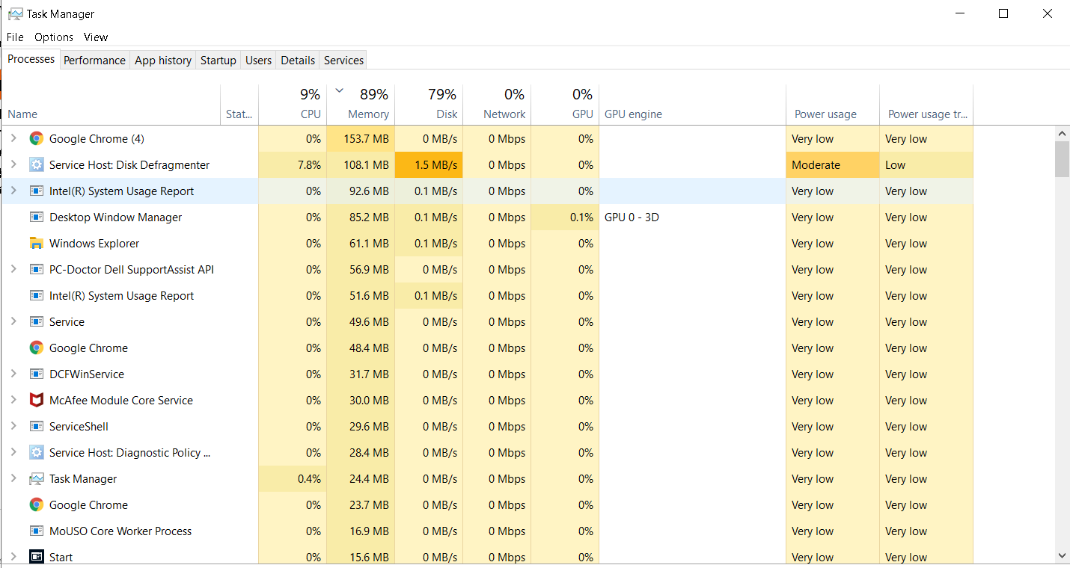Sort by the CPU column header
The width and height of the screenshot is (1070, 568).
click(x=293, y=105)
